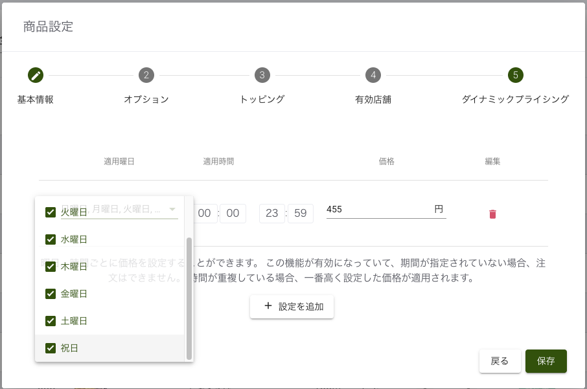The width and height of the screenshot is (587, 389).
Task: Open the end minute 59 selector
Action: (300, 214)
